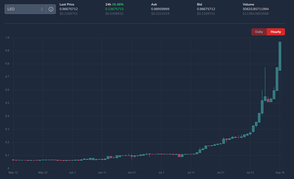Switch chart to Hourly view

[276, 32]
